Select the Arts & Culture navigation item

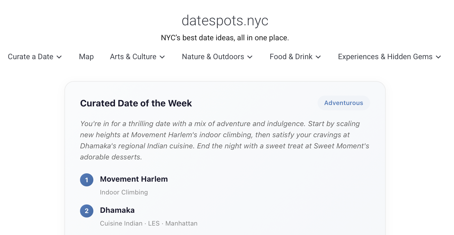(133, 57)
